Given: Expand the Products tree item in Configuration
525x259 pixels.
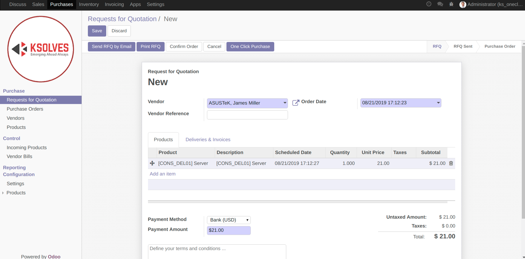Looking at the screenshot, I should coord(3,193).
